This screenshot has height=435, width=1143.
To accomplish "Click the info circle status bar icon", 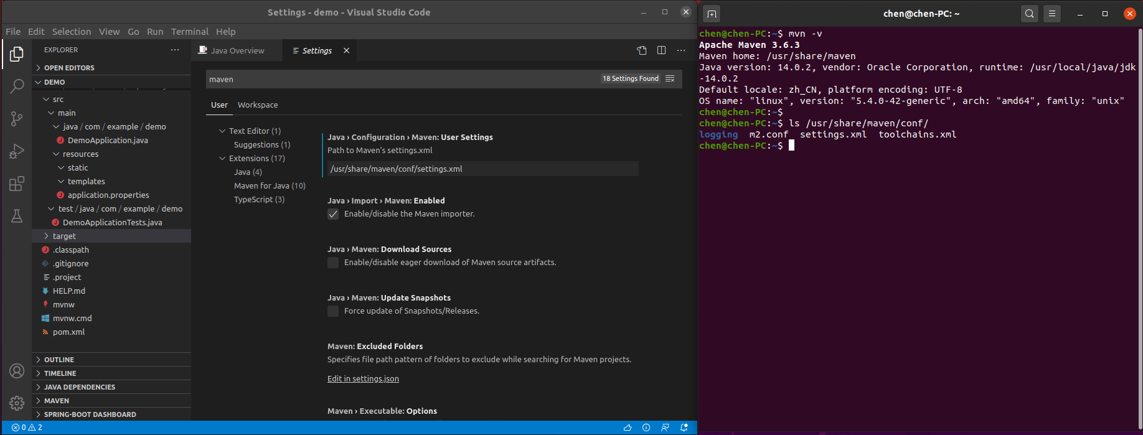I will click(x=646, y=428).
